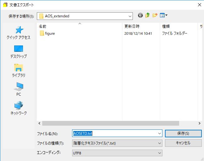Open クイック アクセス in sidebar

19,33
